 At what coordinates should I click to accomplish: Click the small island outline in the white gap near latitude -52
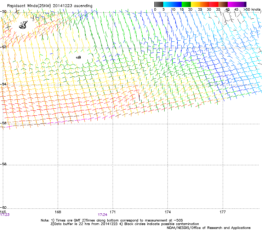[x=79, y=57]
